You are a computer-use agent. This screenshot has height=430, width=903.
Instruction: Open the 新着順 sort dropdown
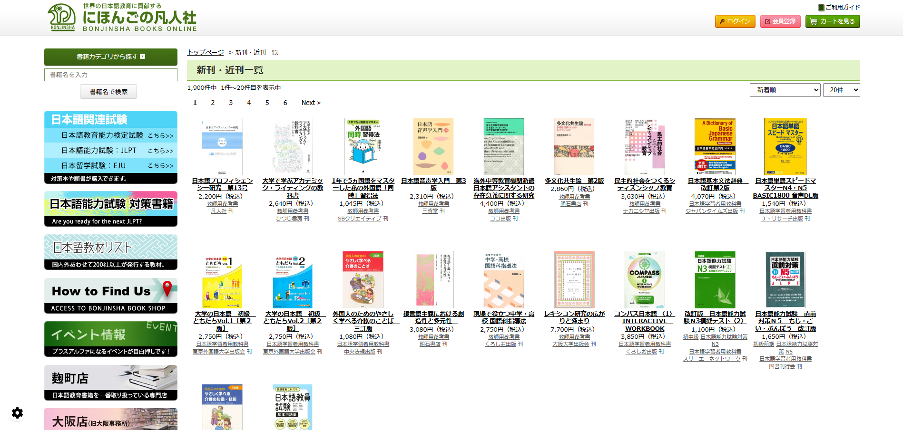pos(785,90)
